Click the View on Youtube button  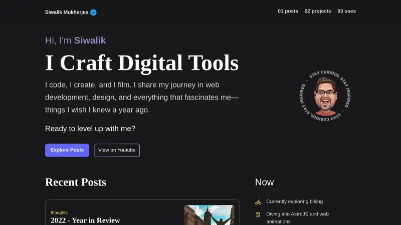click(x=117, y=150)
